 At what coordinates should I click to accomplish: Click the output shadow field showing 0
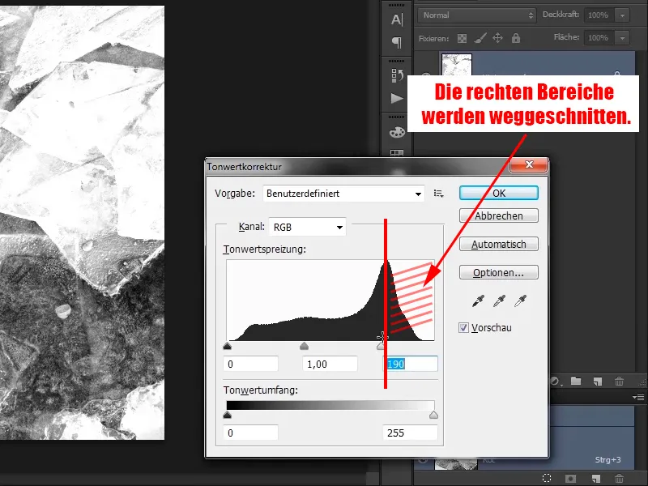click(250, 433)
